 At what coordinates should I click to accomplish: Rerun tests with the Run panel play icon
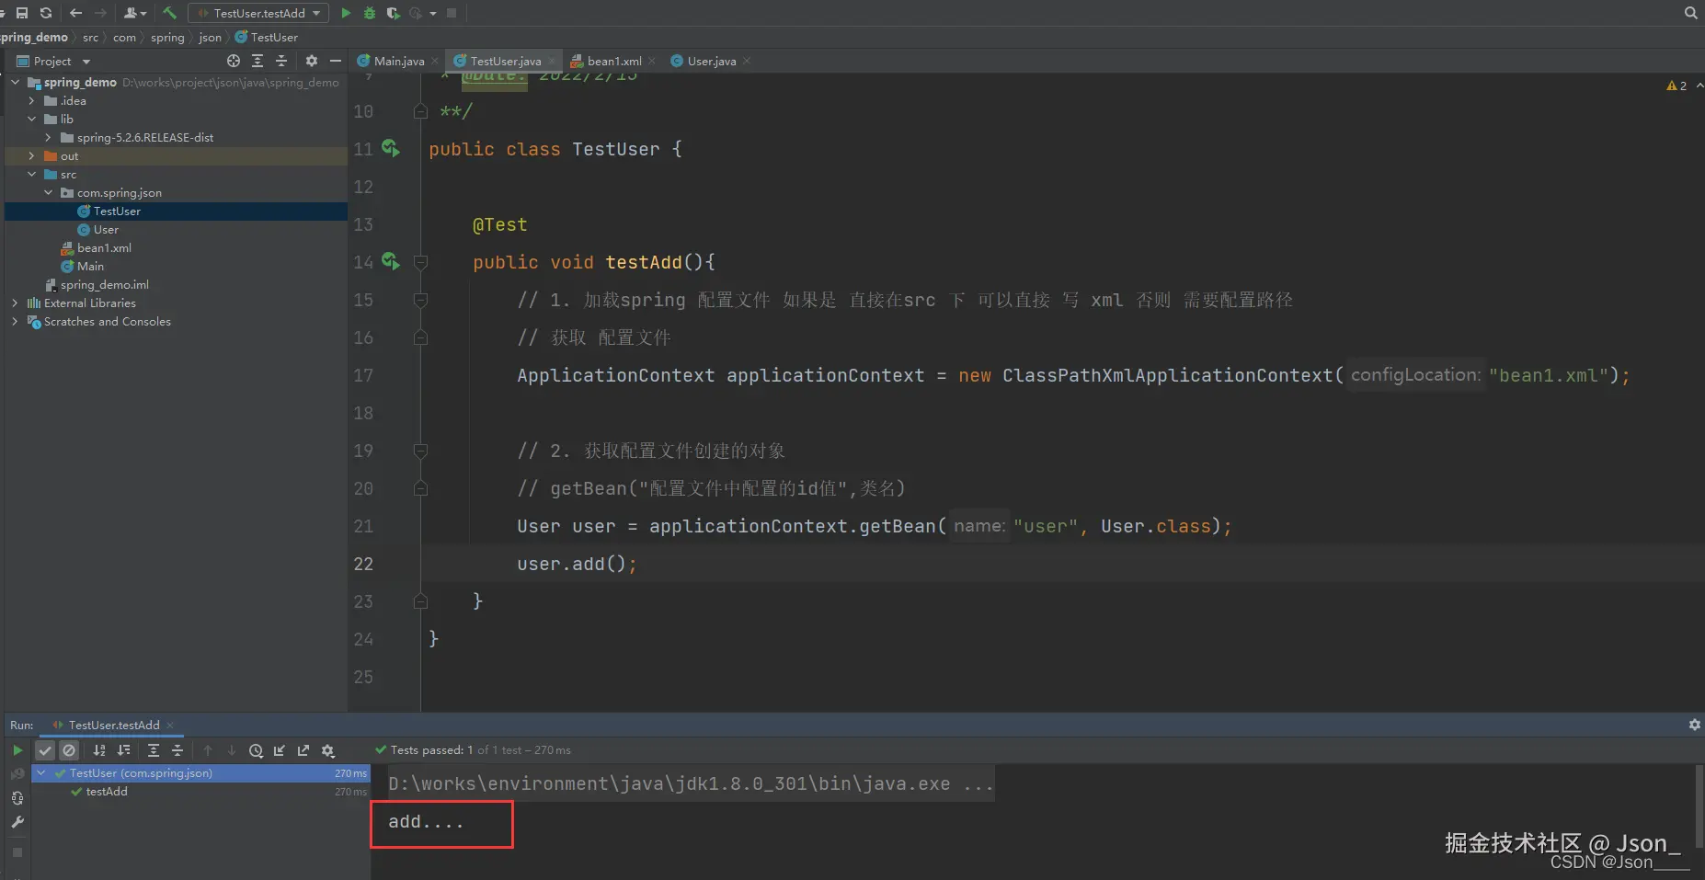click(x=17, y=750)
